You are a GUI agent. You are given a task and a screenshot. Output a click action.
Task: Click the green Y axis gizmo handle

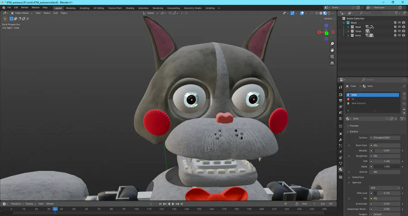326,33
